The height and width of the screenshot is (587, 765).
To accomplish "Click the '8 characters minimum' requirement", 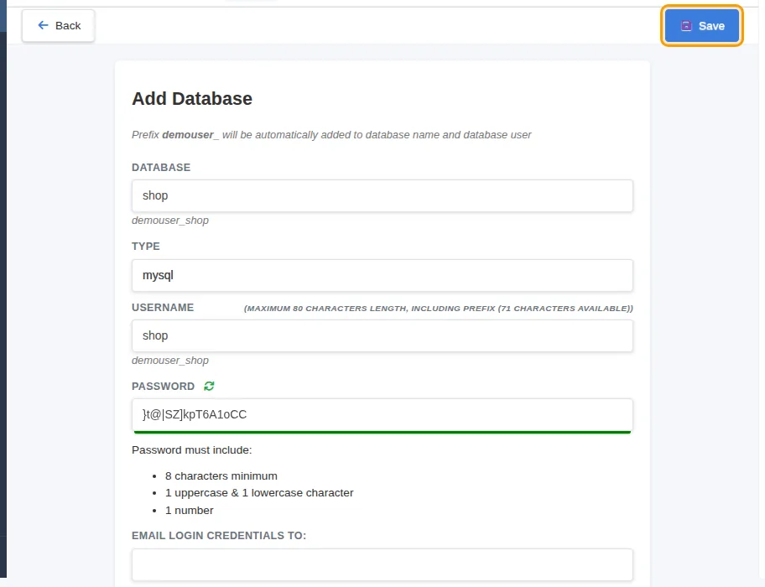I will tap(221, 475).
